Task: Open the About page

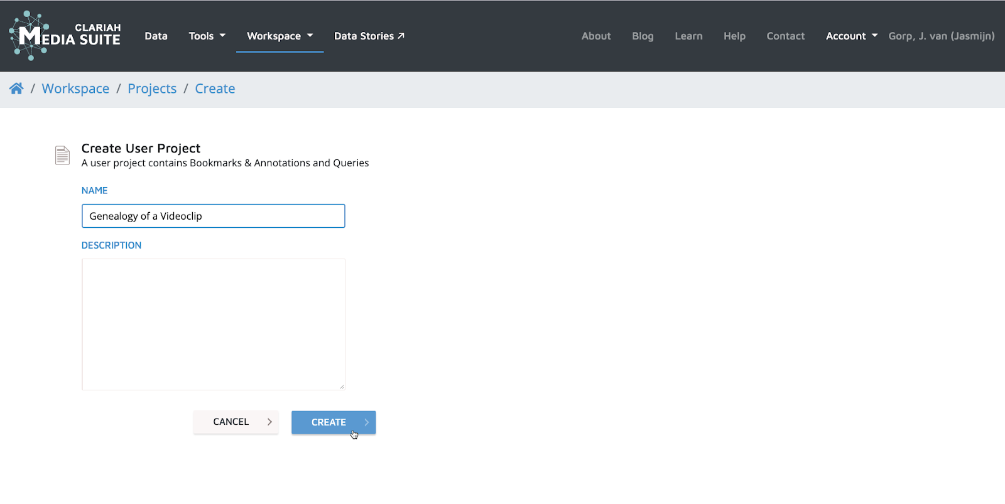Action: click(596, 36)
